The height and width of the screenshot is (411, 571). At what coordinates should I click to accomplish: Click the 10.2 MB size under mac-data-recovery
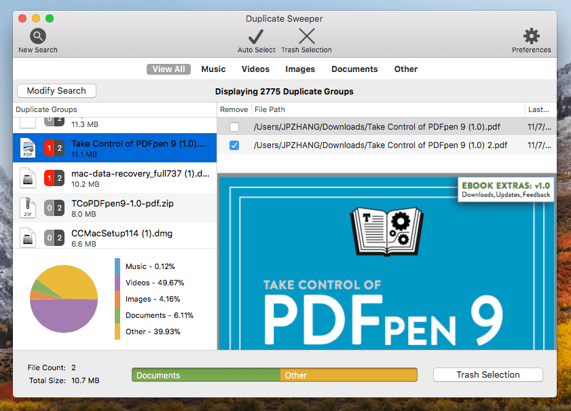point(86,184)
